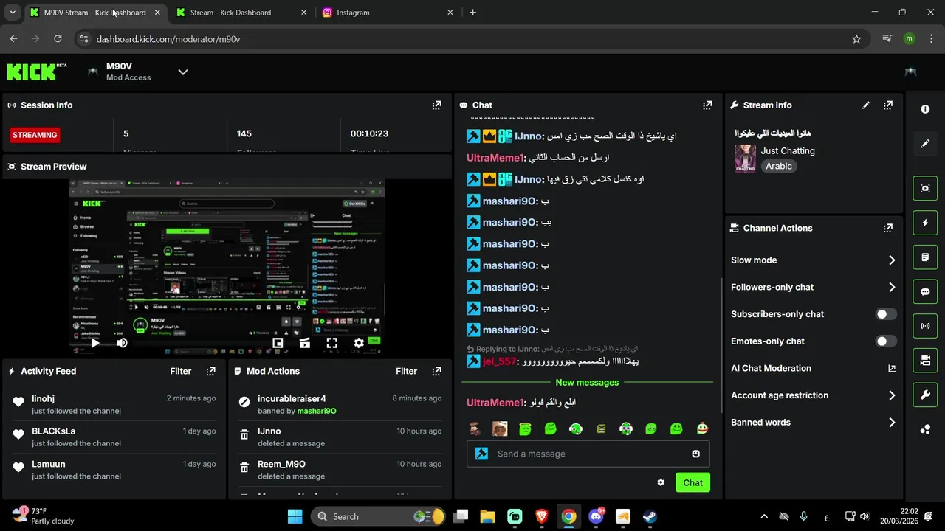Click the Arabic language tag
Viewport: 945px width, 531px height.
[x=779, y=167]
